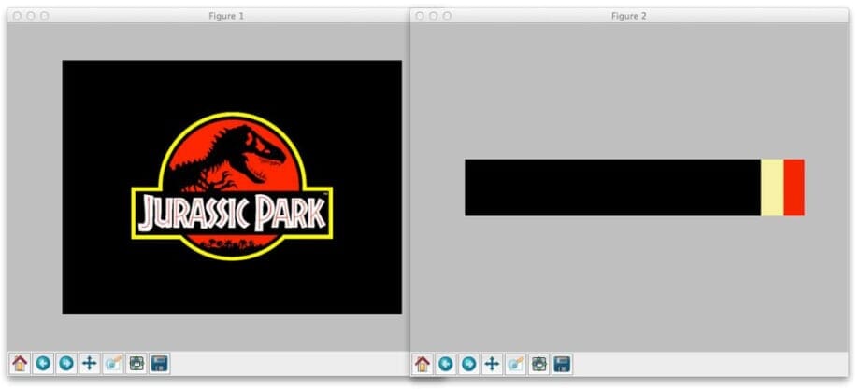The image size is (860, 389).
Task: Close the Figure 1 window
Action: pyautogui.click(x=16, y=16)
